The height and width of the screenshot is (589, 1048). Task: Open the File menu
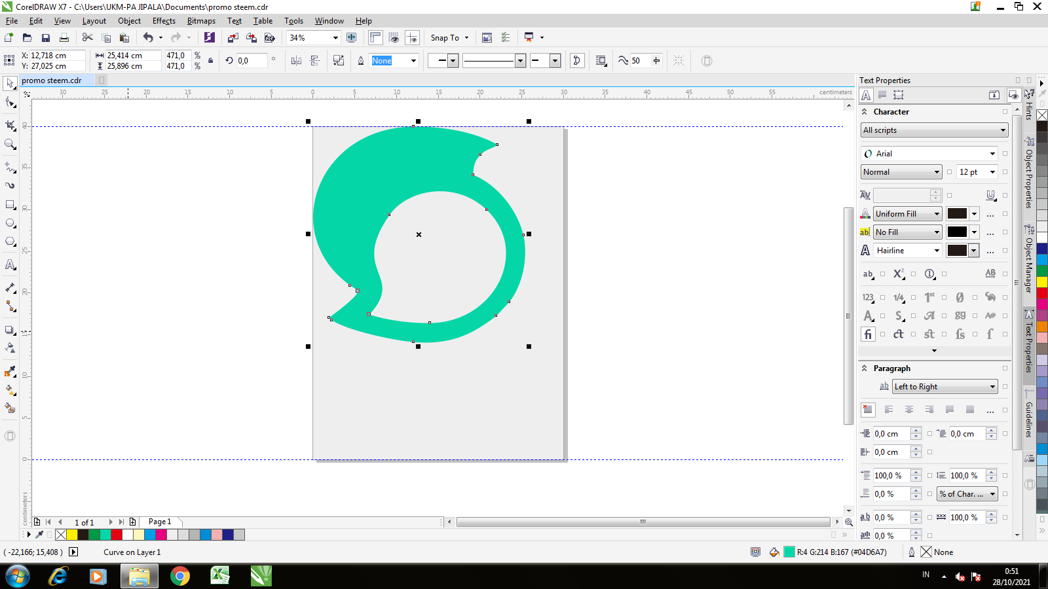(12, 21)
